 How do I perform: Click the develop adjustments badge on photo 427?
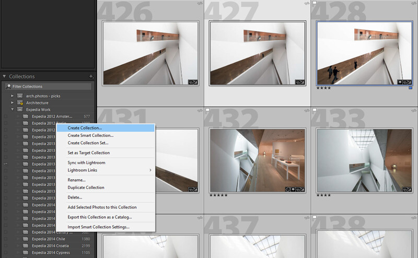[303, 83]
